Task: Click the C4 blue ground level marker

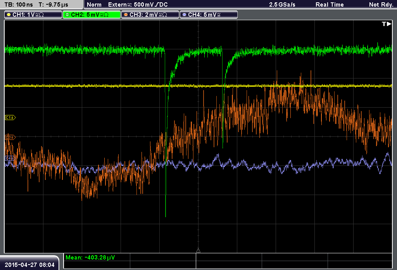Action: click(x=10, y=159)
